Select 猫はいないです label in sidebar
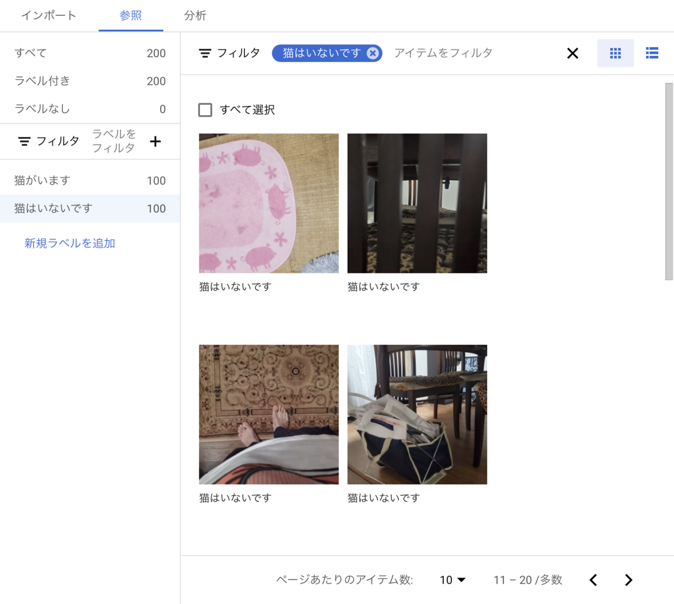The width and height of the screenshot is (674, 604). 90,209
